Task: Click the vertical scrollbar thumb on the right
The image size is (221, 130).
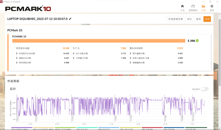Action: coord(220,52)
